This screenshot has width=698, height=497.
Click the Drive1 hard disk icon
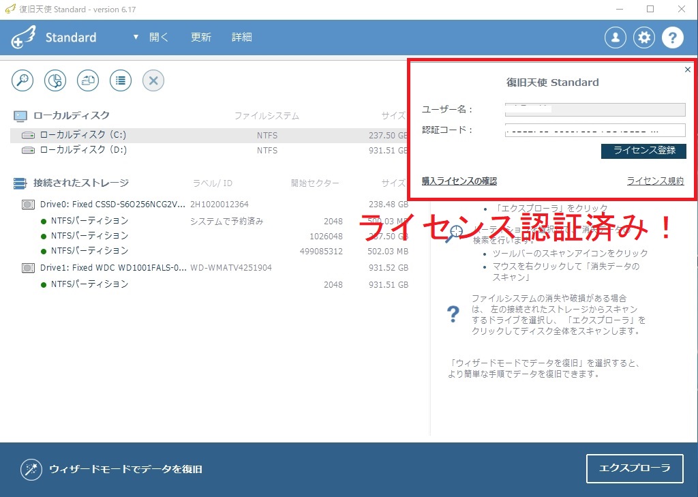point(28,268)
